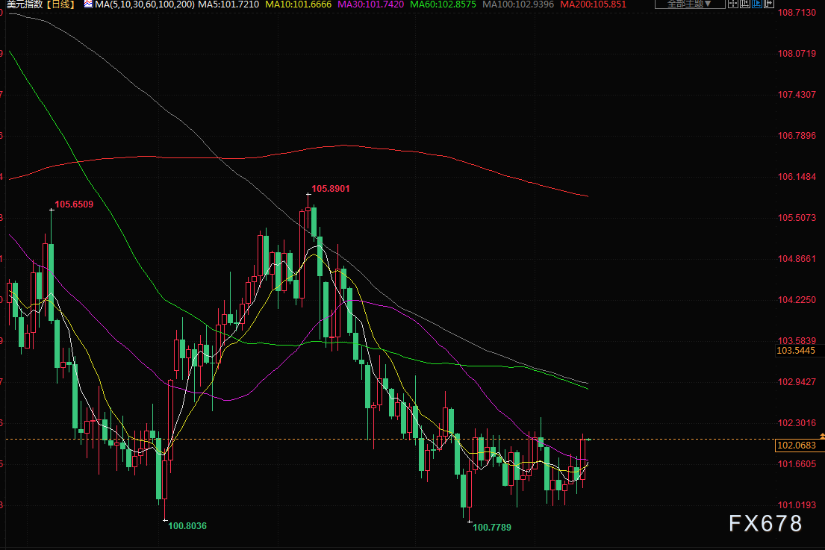Viewport: 825px width, 550px height.
Task: Click the red MA200 legend entry
Action: [594, 4]
